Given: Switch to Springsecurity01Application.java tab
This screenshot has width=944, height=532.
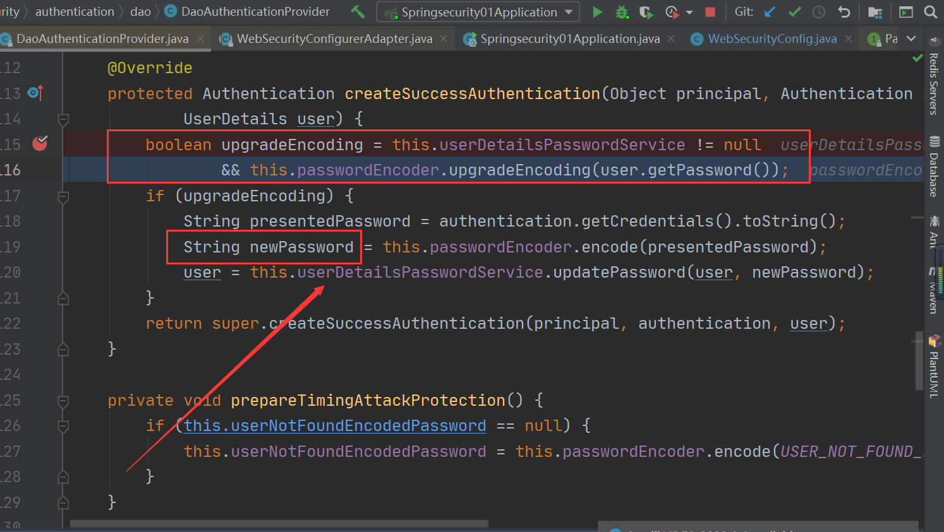Looking at the screenshot, I should click(x=570, y=39).
